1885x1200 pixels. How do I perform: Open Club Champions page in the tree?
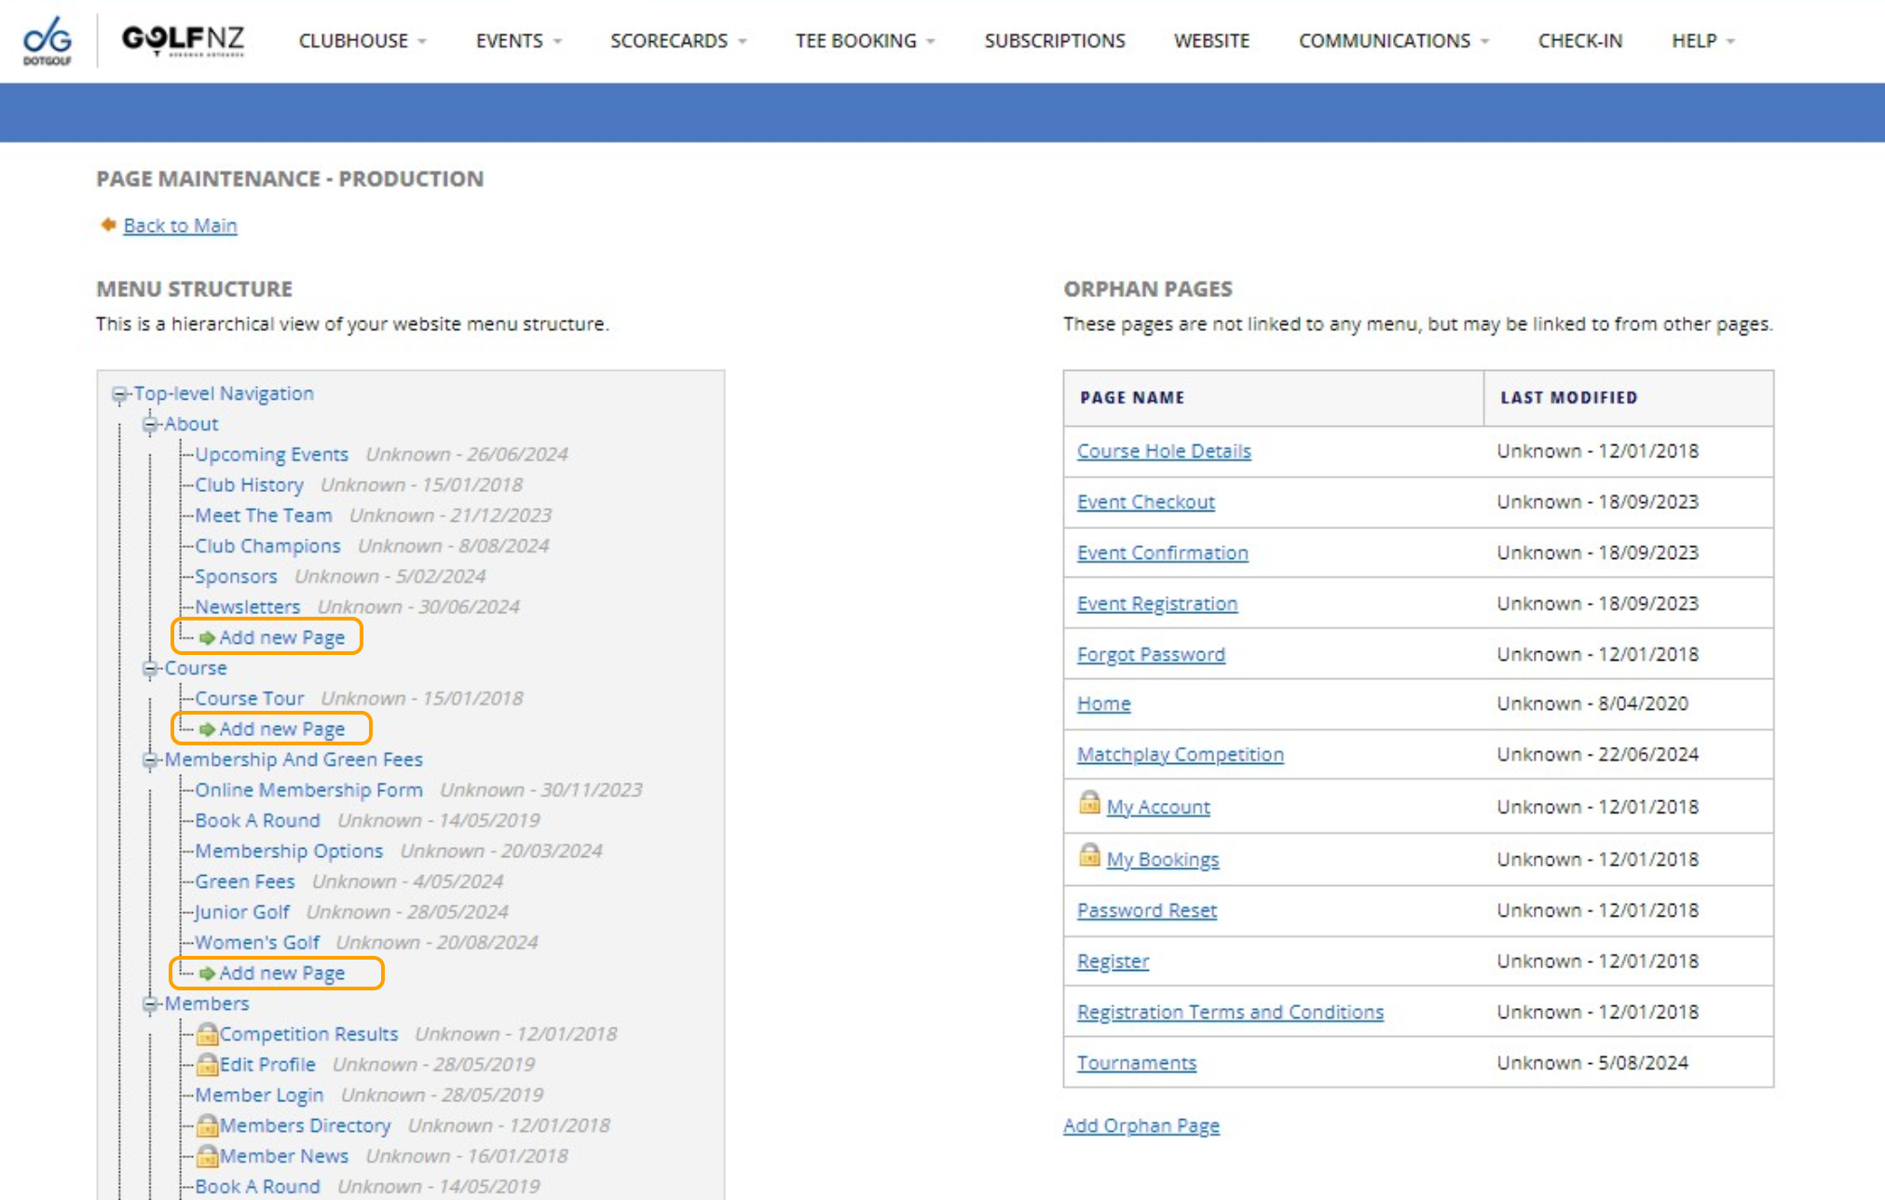[267, 546]
